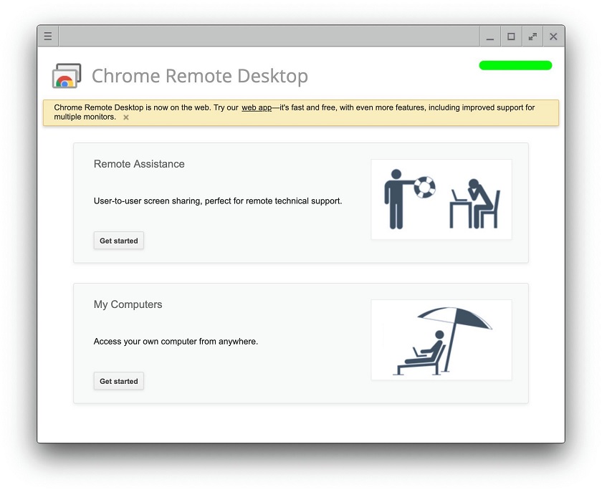Select the Remote Assistance heading
Screen dimensions: 602x492
tap(139, 164)
